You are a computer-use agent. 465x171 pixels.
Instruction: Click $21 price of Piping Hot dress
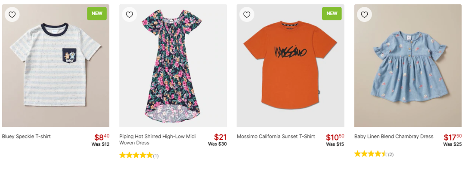pos(220,137)
